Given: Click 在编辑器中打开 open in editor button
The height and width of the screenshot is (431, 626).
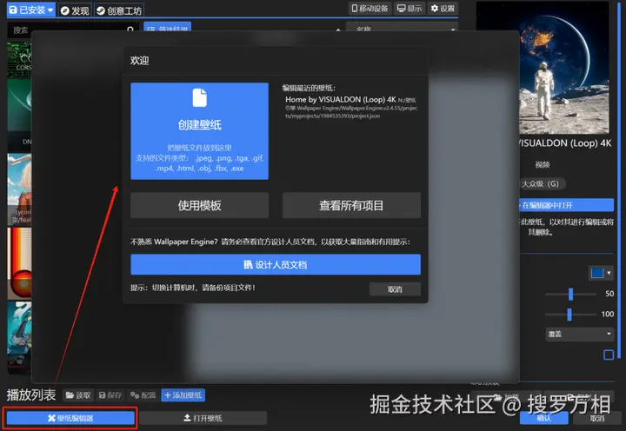Looking at the screenshot, I should pyautogui.click(x=566, y=205).
